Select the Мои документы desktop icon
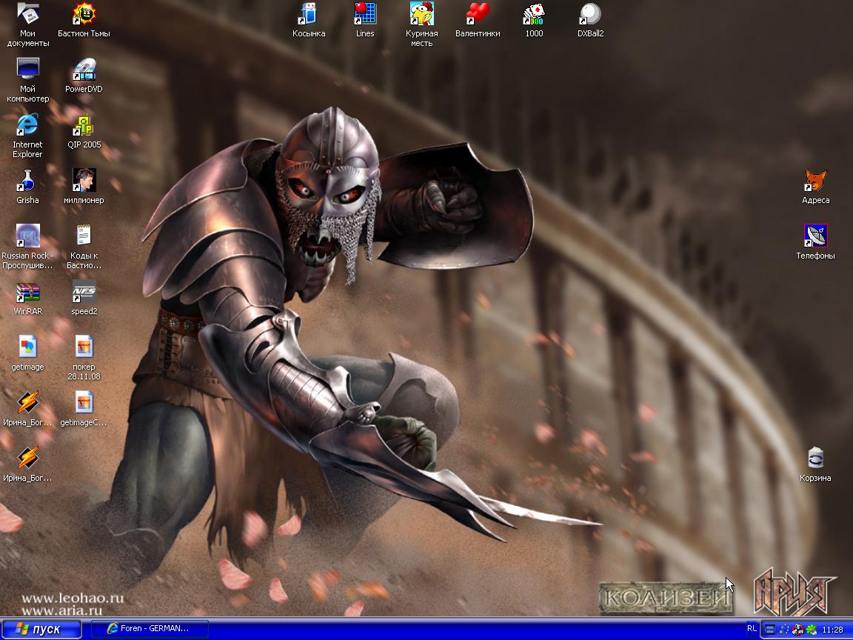The width and height of the screenshot is (853, 640). 27,24
